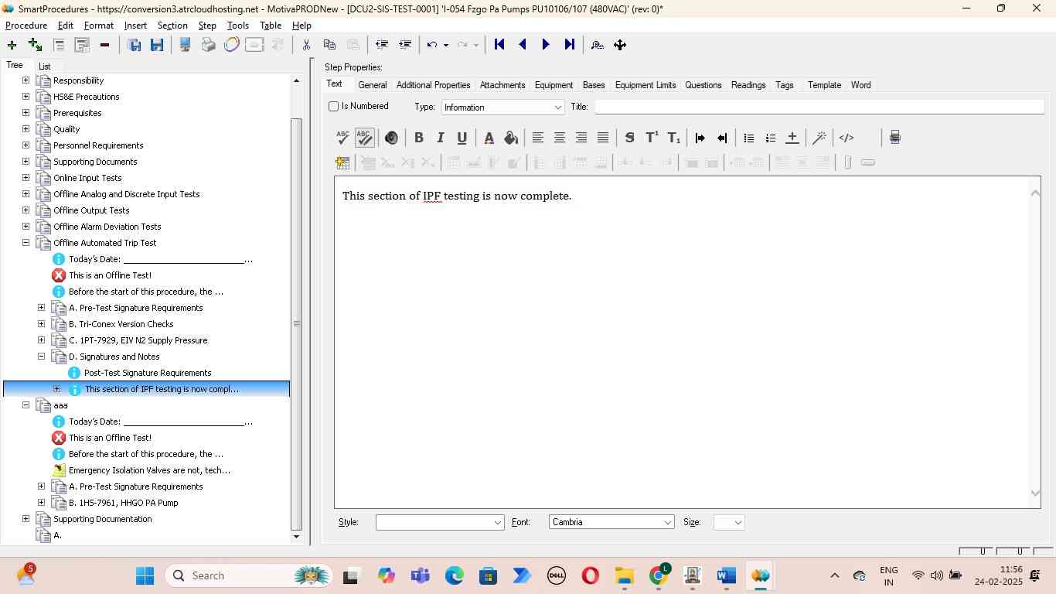
Task: Click the Print icon in main toolbar
Action: click(x=208, y=45)
